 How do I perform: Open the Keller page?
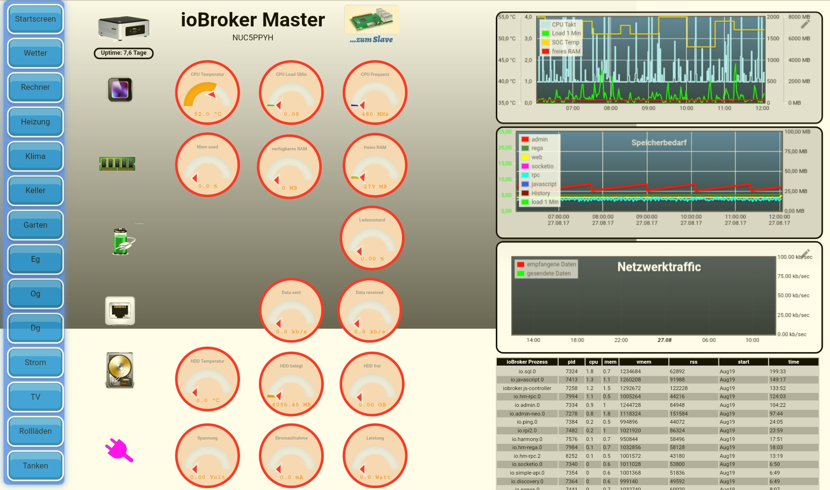(36, 191)
